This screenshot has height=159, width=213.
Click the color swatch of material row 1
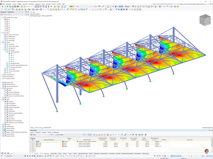point(37,141)
